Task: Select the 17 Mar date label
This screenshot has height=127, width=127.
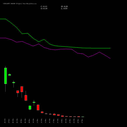Action: pyautogui.click(x=54, y=121)
